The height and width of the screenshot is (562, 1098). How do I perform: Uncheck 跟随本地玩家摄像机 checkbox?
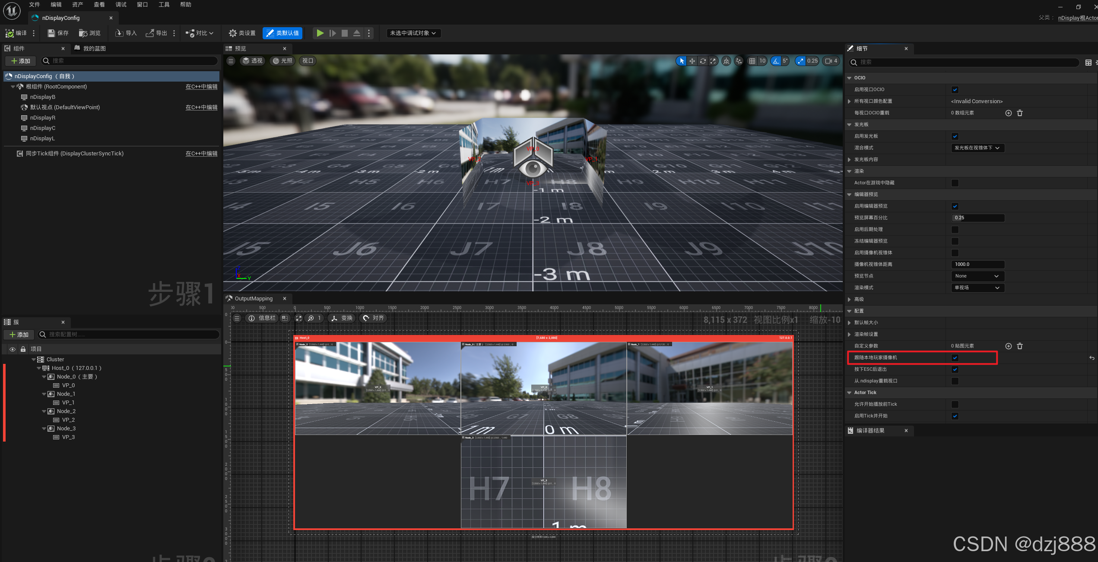[x=955, y=358]
